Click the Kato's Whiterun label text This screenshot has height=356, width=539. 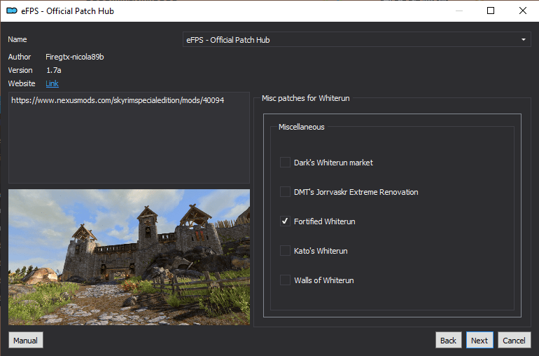321,251
